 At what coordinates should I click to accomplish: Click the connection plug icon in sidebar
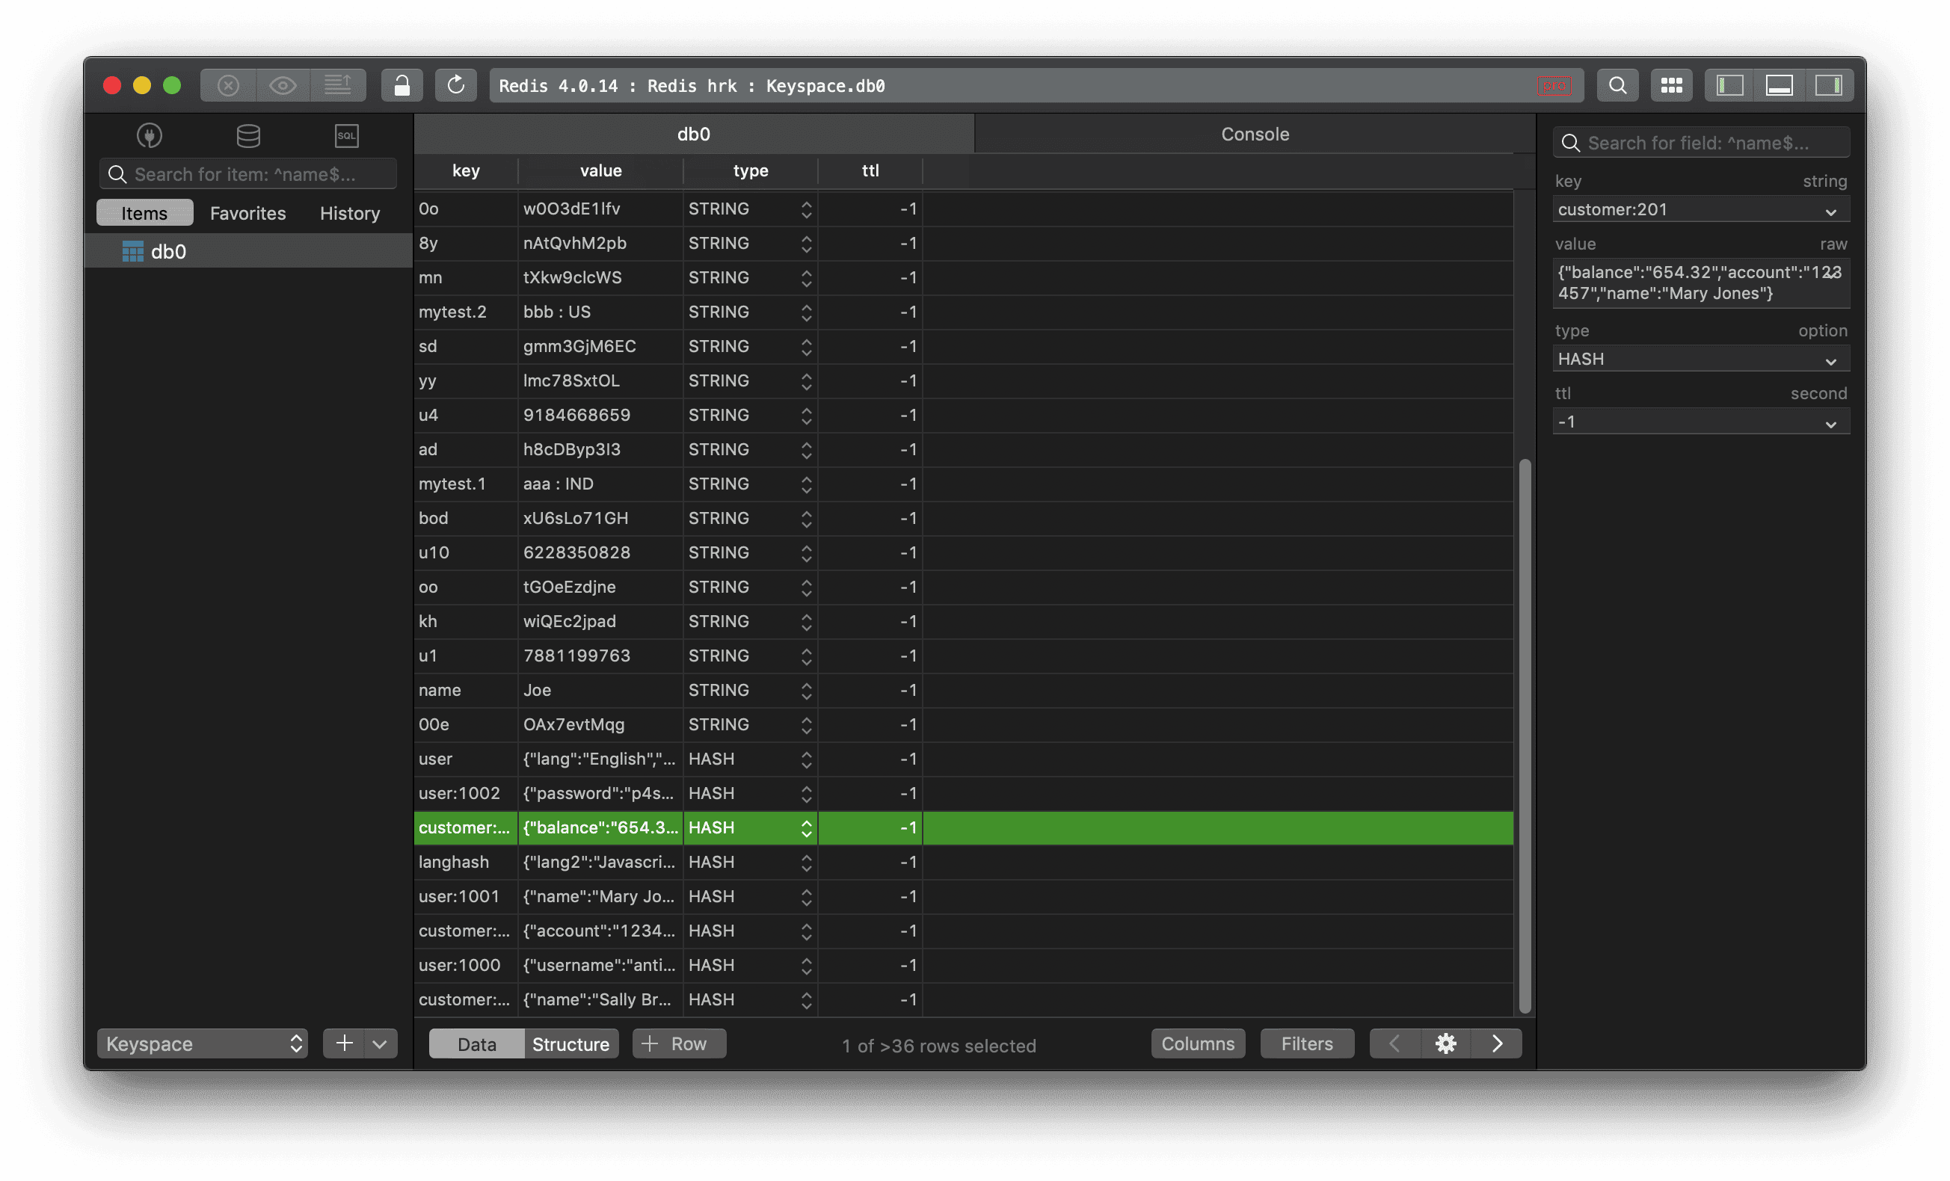tap(150, 136)
